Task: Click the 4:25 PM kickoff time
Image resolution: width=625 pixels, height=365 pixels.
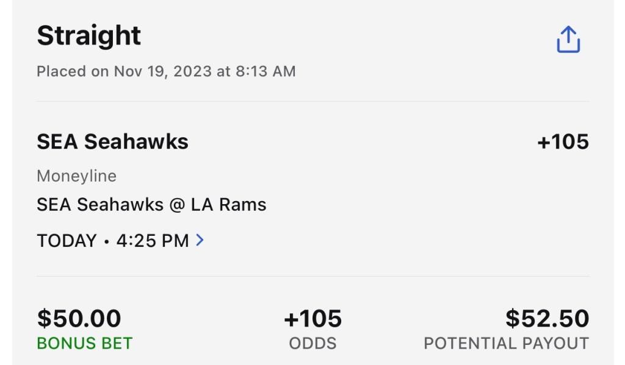Action: pyautogui.click(x=153, y=241)
